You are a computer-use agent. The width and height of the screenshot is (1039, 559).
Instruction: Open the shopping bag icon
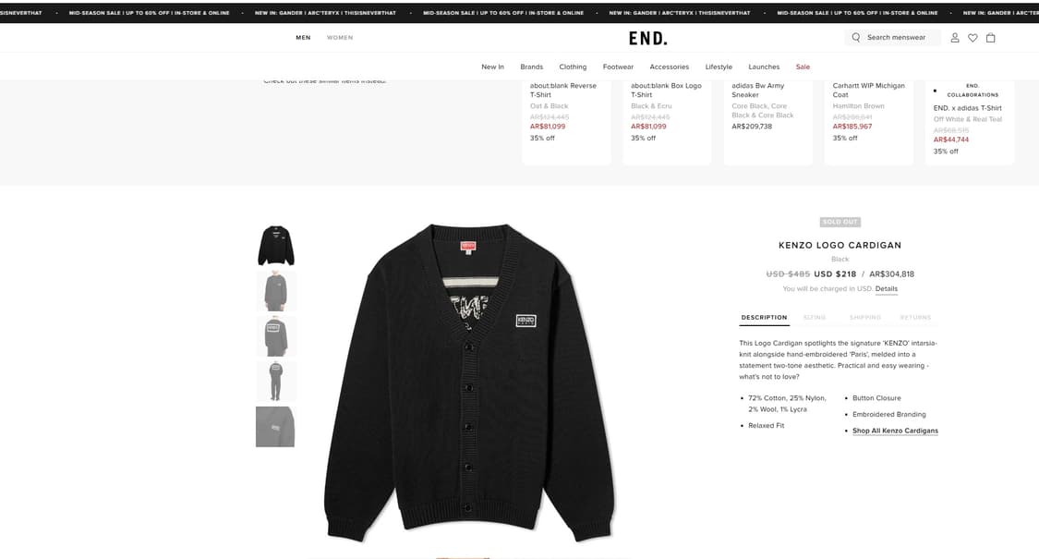[x=991, y=38]
